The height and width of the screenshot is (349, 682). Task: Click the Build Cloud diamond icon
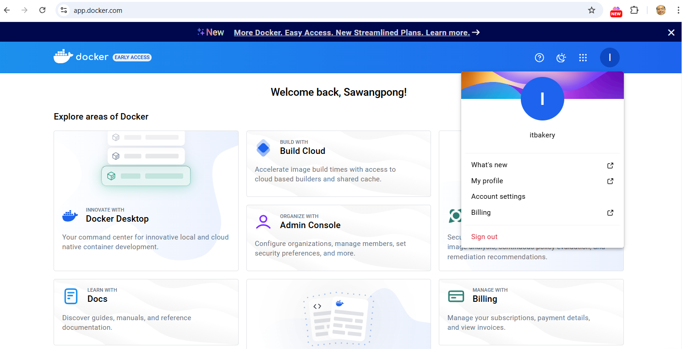point(263,148)
